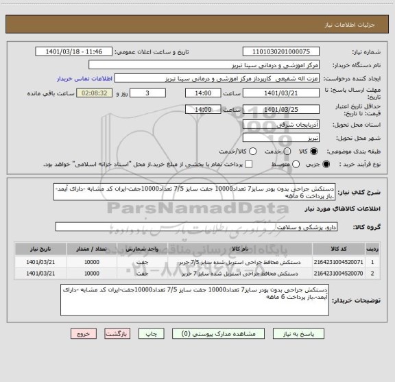
Task: Open 'اطلاعات تماس خریدار' link
Action: [x=84, y=79]
